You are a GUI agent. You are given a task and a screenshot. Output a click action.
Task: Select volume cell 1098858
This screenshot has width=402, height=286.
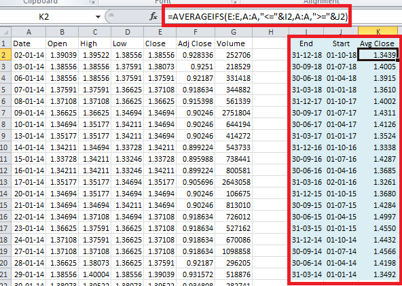pos(234,251)
